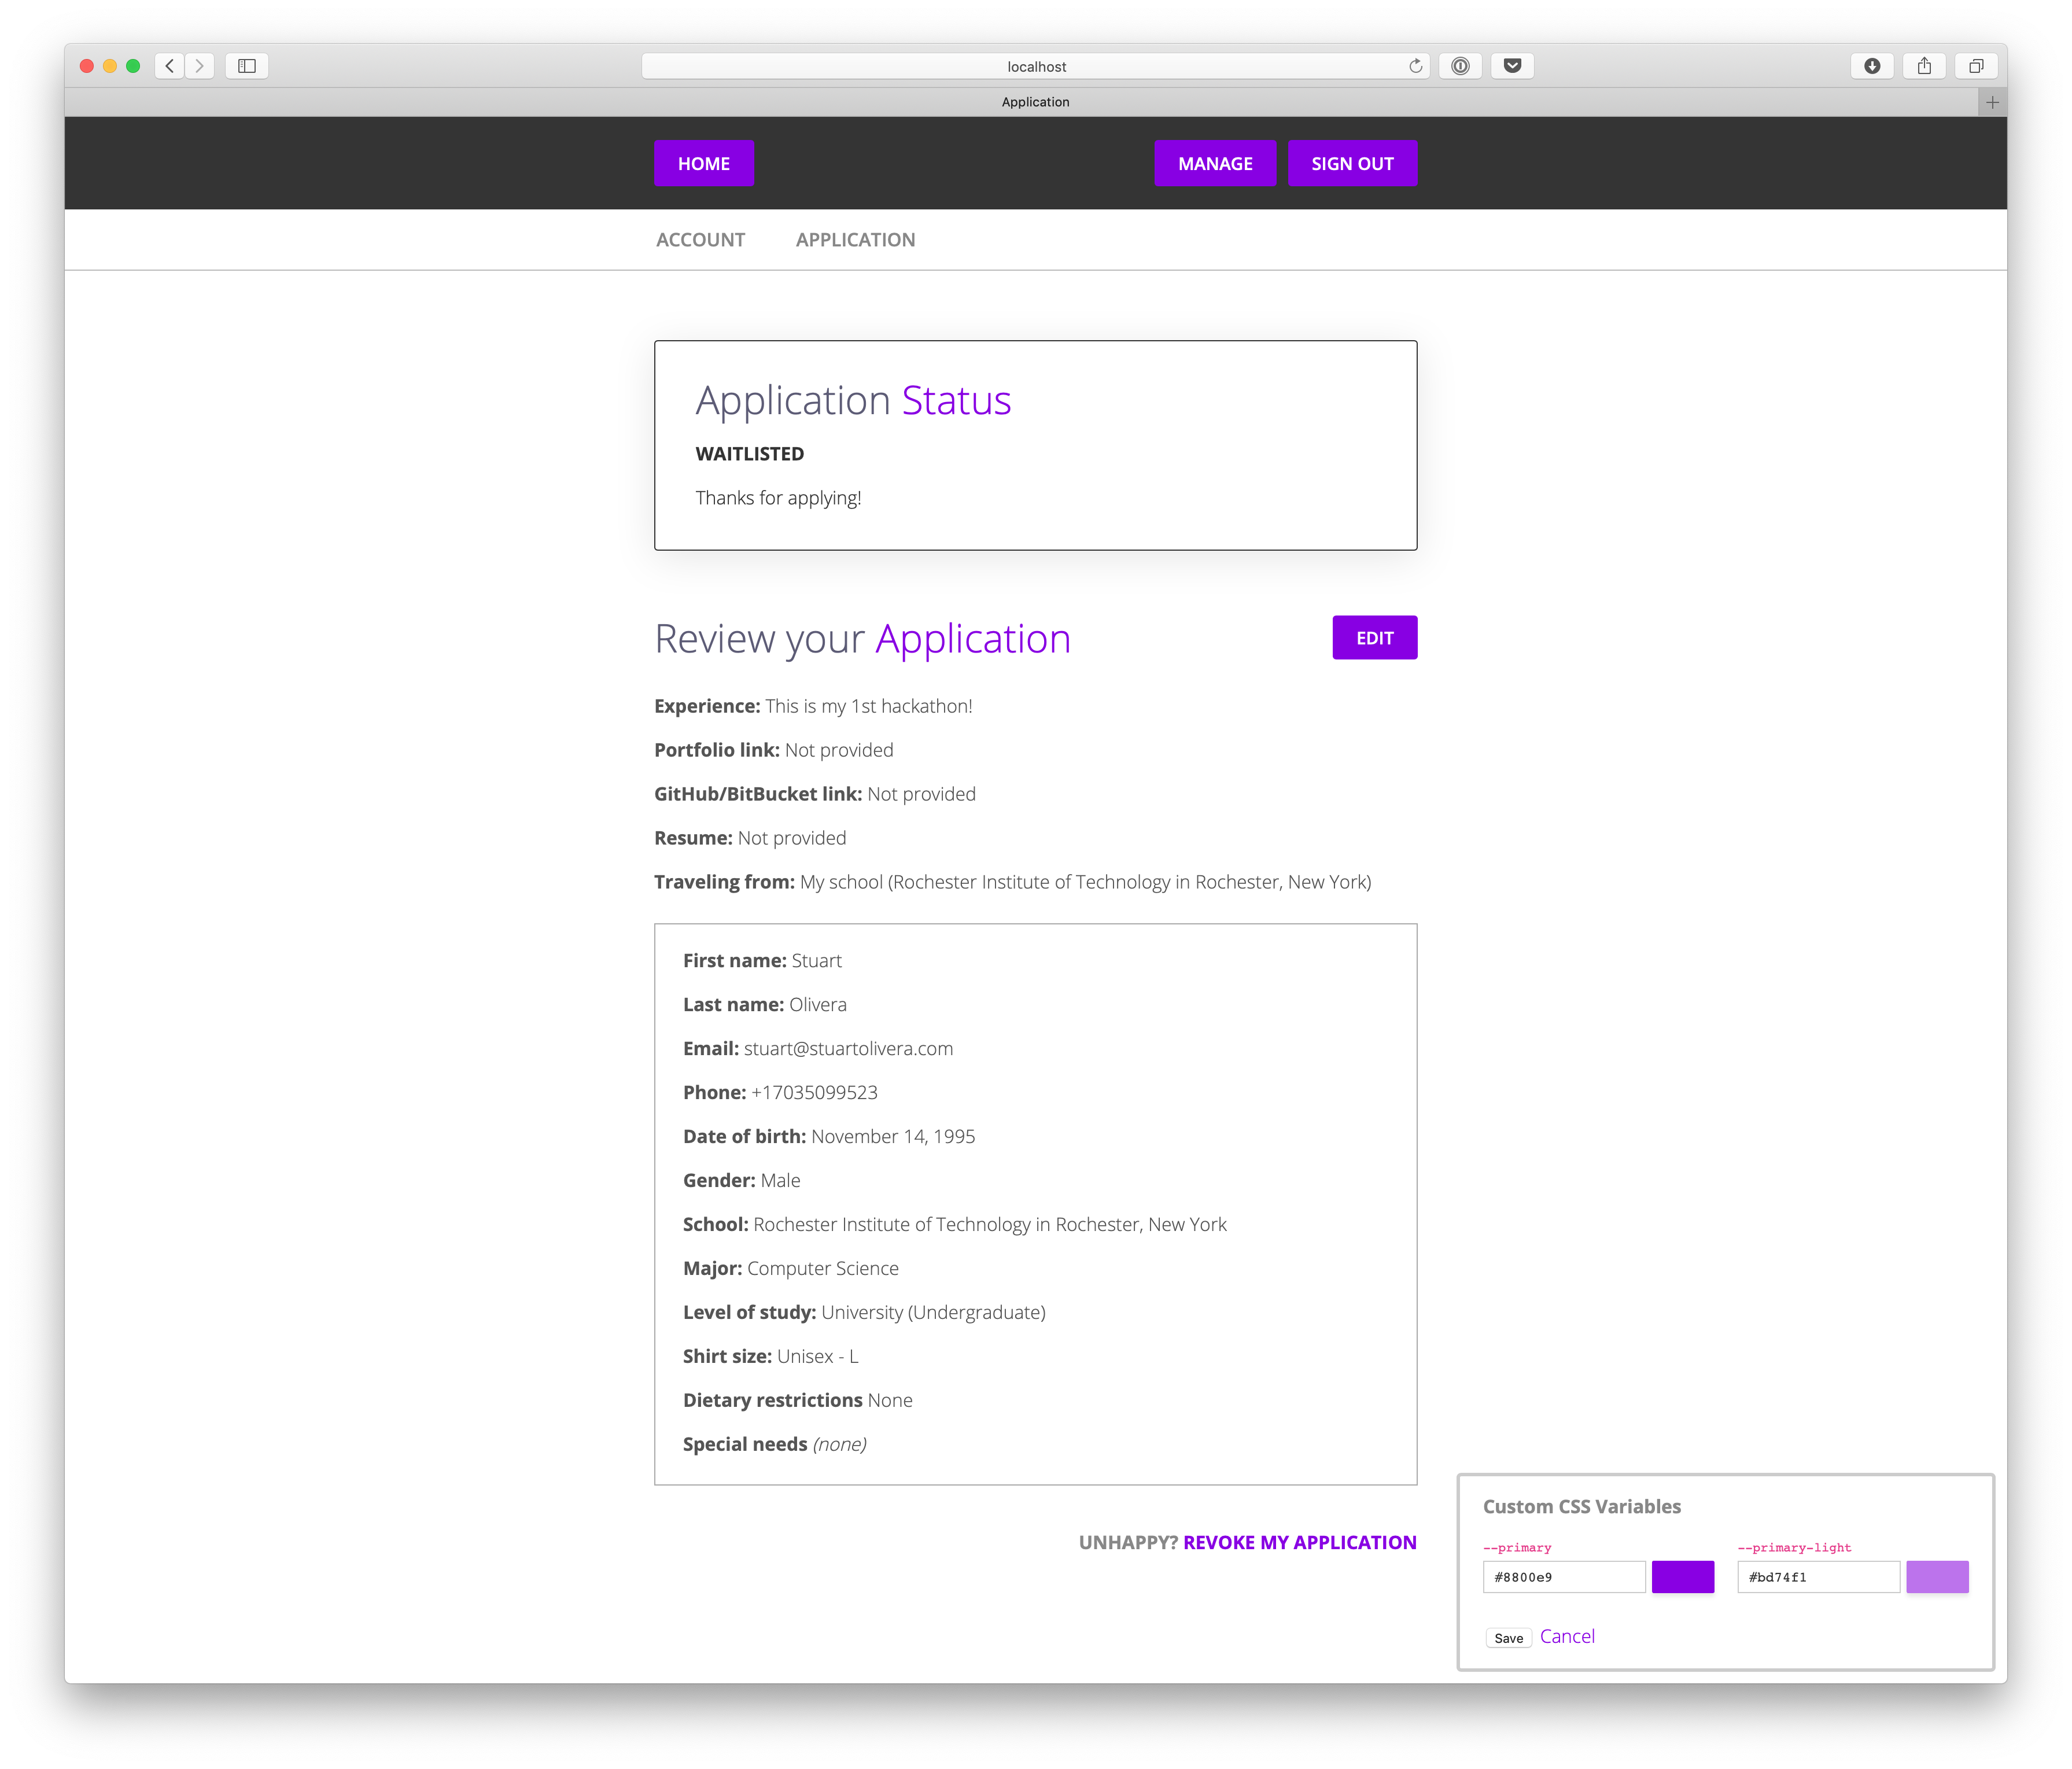Screen dimensions: 2072x1769
Task: Click the --primary purple color swatch
Action: point(1682,1577)
